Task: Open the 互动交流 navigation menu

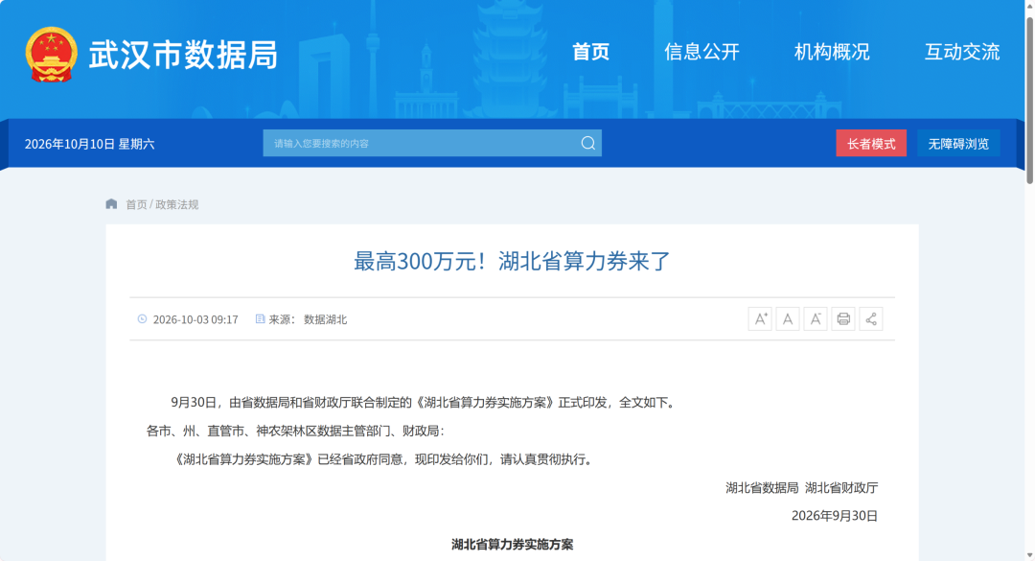Action: click(x=962, y=52)
